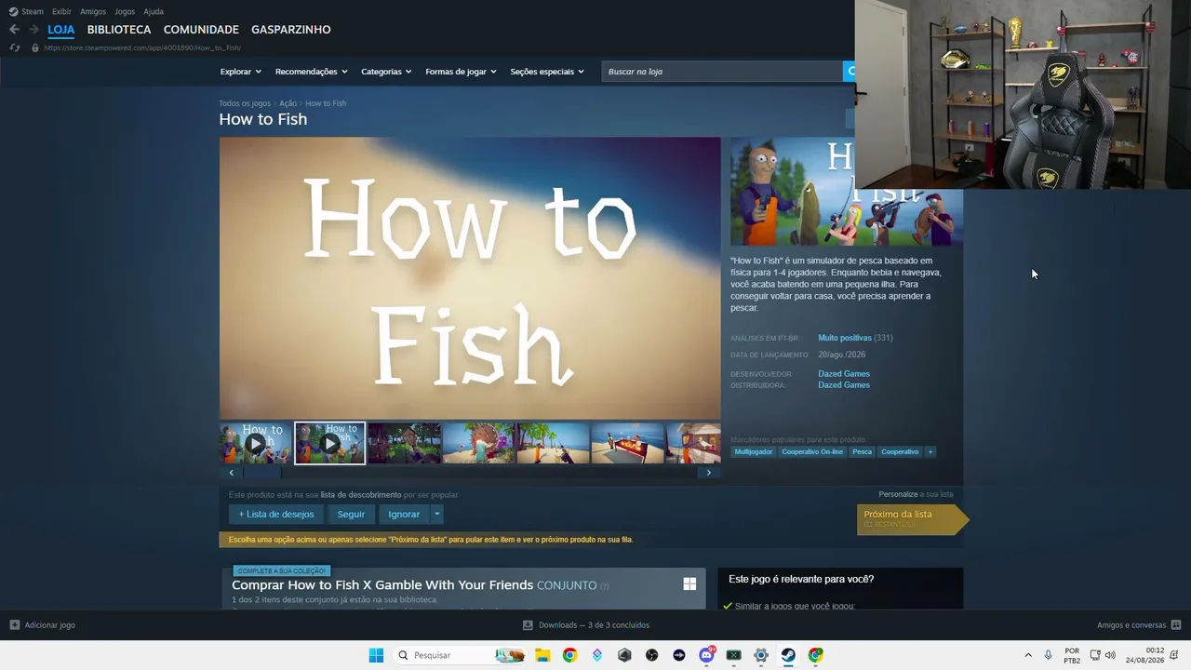Select the orange fish character screenshot thumbnail
The width and height of the screenshot is (1191, 670).
[479, 443]
